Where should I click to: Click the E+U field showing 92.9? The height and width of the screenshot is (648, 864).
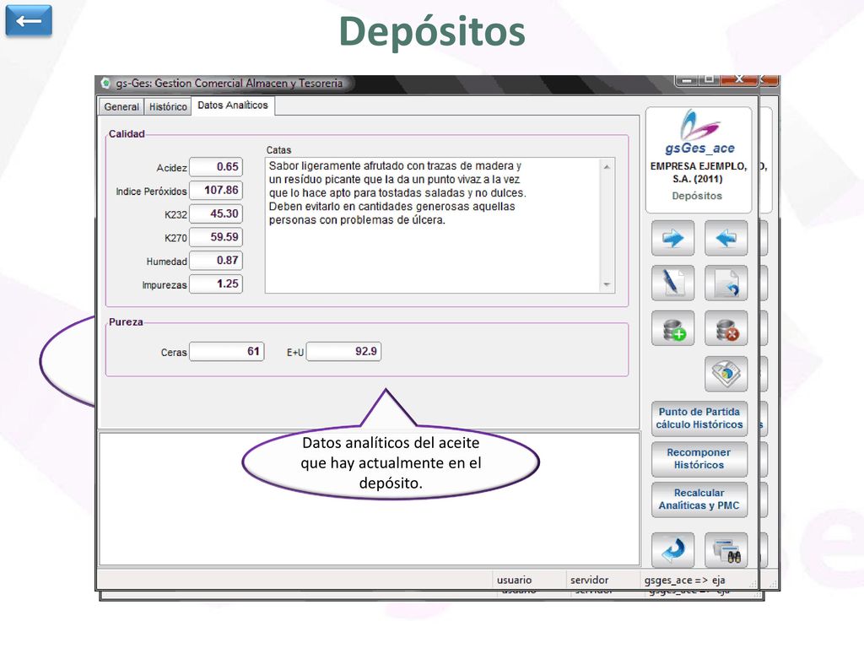tap(344, 352)
